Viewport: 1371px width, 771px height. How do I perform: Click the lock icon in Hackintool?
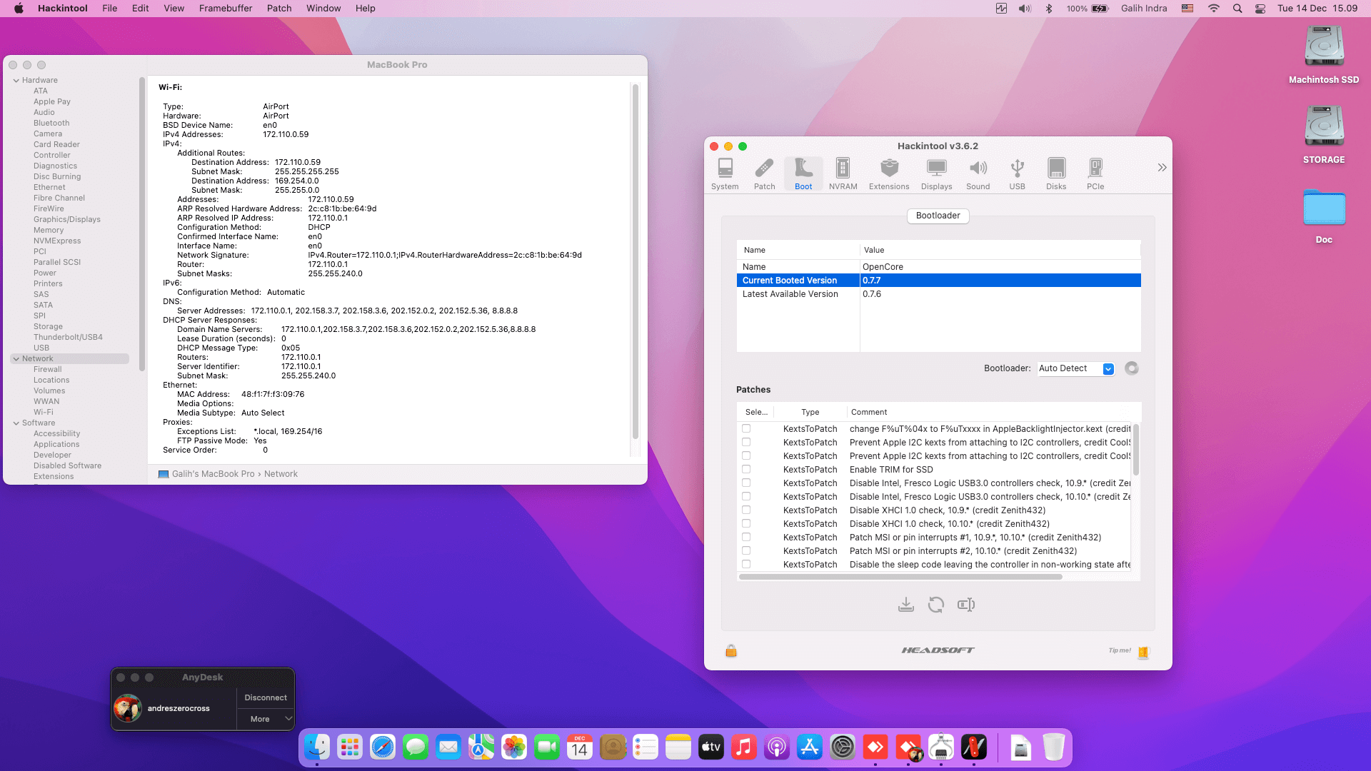tap(731, 650)
